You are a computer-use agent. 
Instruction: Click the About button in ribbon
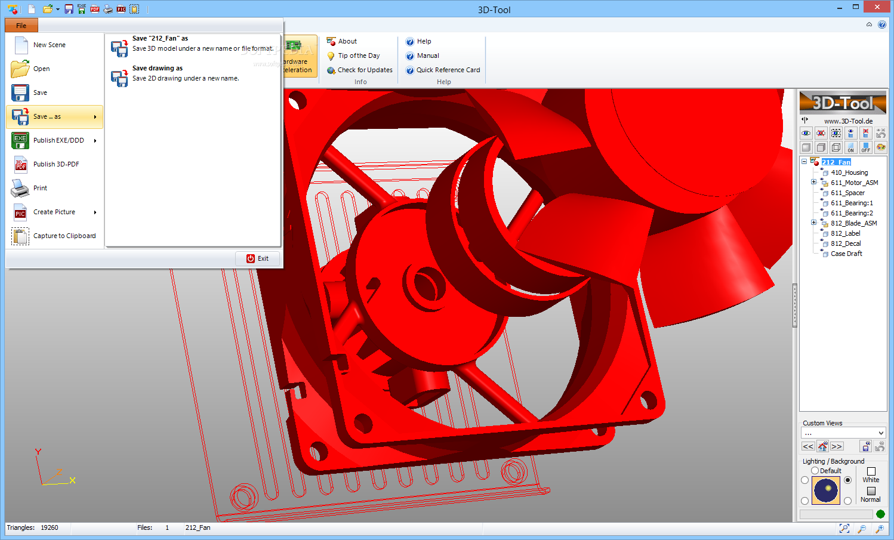coord(342,41)
